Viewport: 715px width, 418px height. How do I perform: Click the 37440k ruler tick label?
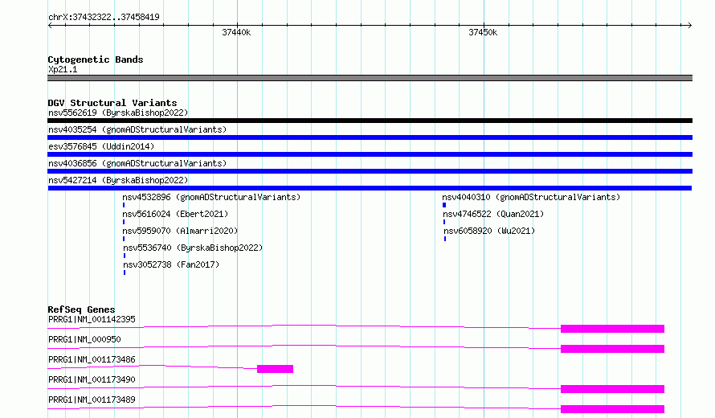pos(236,32)
